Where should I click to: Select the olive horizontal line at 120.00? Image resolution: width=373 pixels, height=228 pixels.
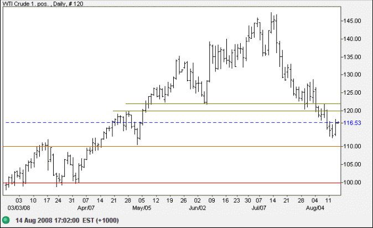tap(227, 111)
